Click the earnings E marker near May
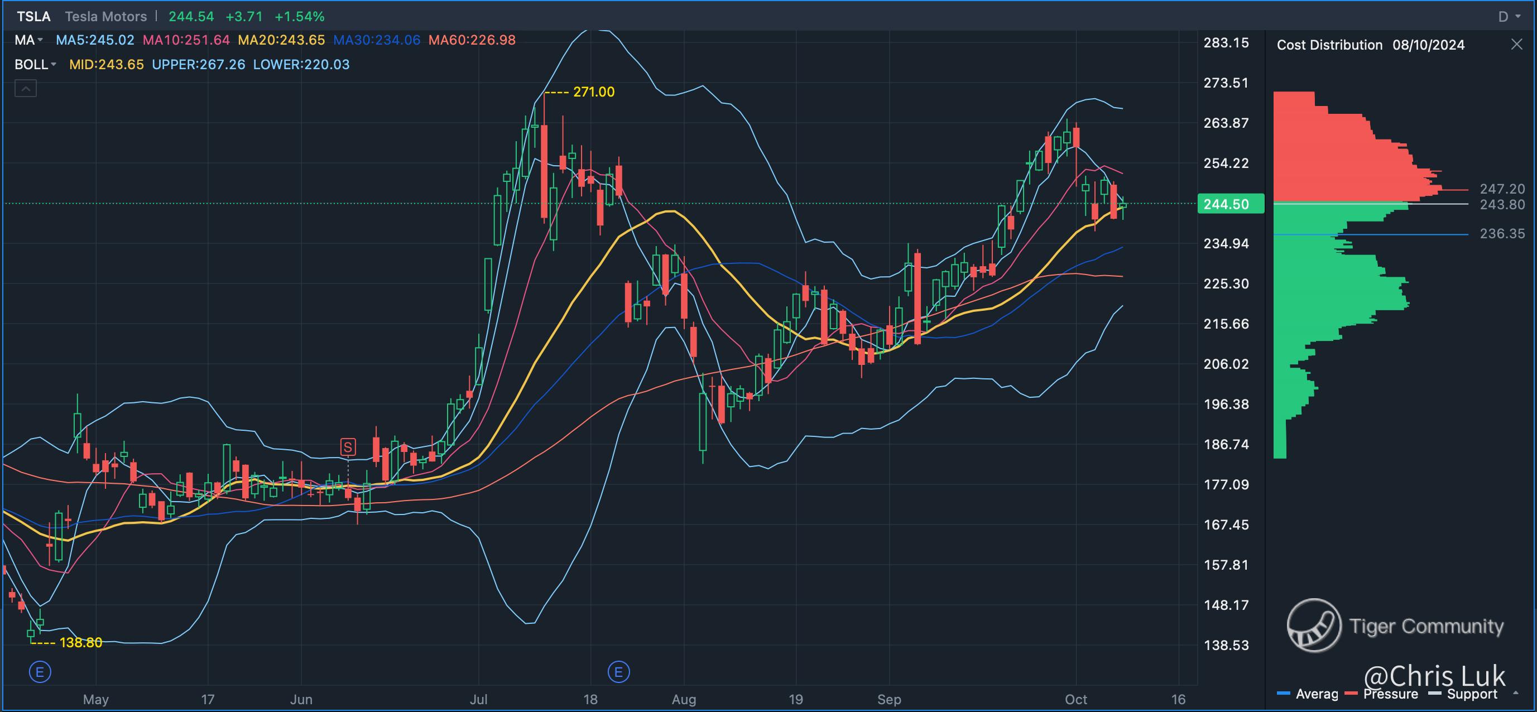Screen dimensions: 1537x712 tap(40, 672)
